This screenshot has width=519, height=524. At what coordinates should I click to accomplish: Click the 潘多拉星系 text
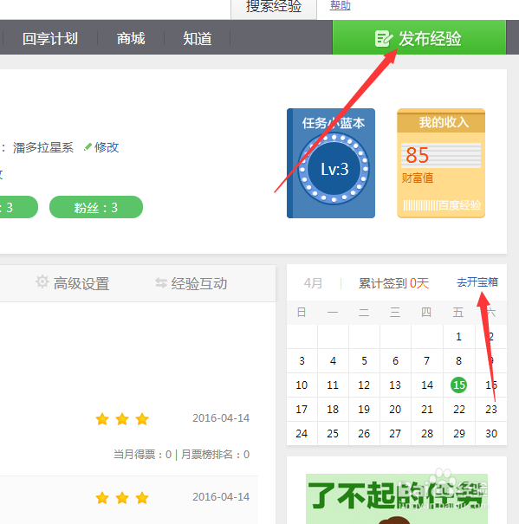[43, 147]
